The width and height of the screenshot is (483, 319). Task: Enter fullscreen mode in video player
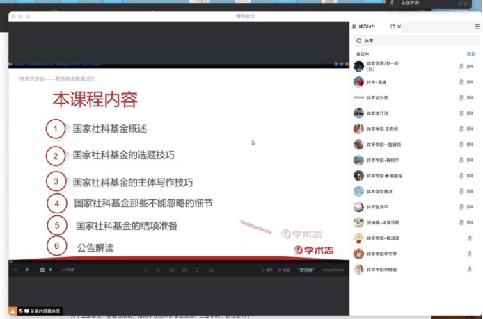pyautogui.click(x=198, y=270)
